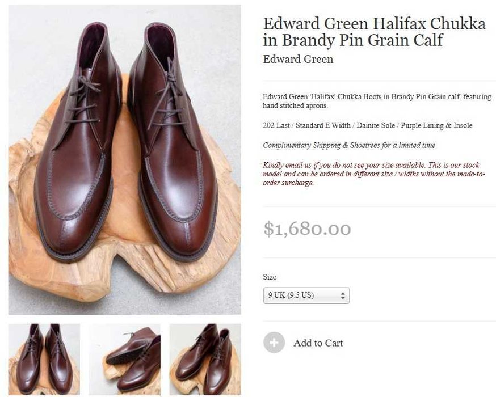Image resolution: width=496 pixels, height=397 pixels.
Task: Click the large main product photo
Action: point(124,159)
